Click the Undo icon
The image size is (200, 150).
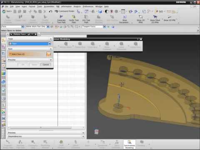(x=50, y=11)
